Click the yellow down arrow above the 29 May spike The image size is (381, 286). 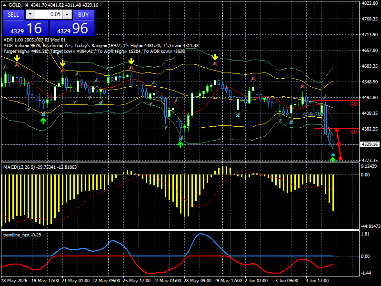tap(215, 57)
